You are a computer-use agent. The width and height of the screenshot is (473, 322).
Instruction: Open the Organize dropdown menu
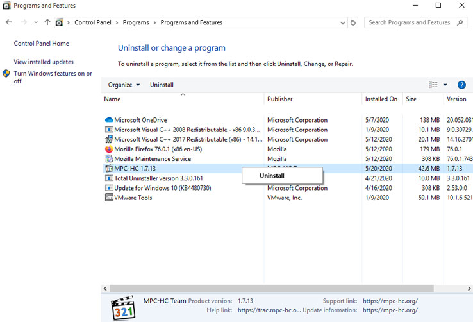[x=124, y=85]
